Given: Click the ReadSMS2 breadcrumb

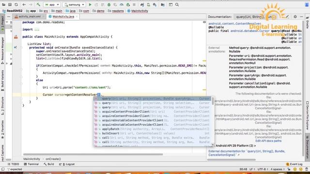Looking at the screenshot, I should click(x=13, y=11).
